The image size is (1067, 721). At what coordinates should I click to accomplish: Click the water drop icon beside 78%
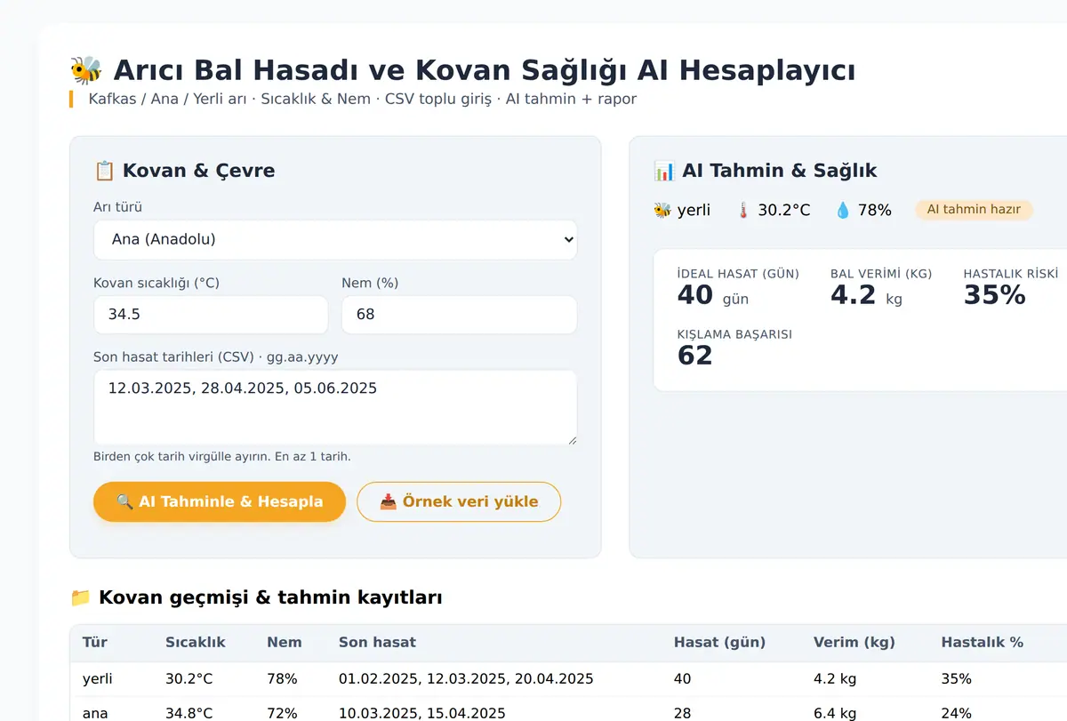[843, 210]
